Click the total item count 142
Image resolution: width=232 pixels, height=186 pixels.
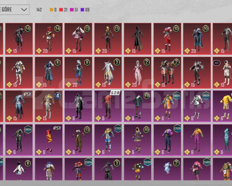[39, 10]
